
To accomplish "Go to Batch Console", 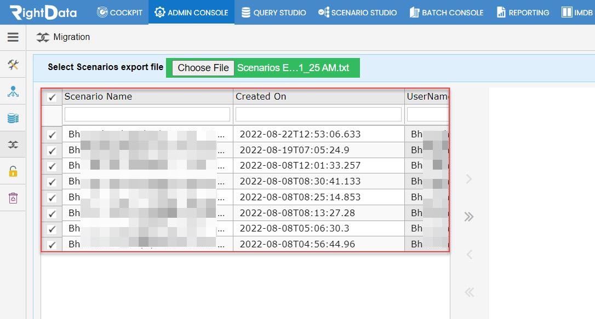I will click(x=447, y=13).
